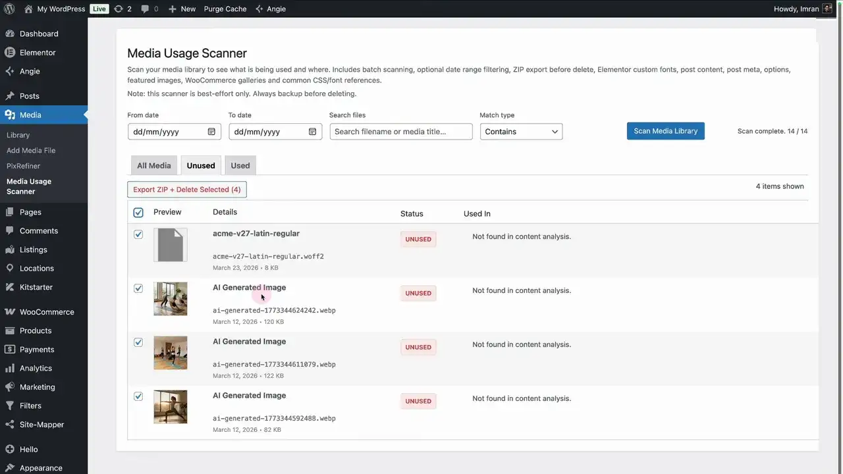Open the Match type Contains dropdown
This screenshot has height=474, width=843.
(521, 132)
